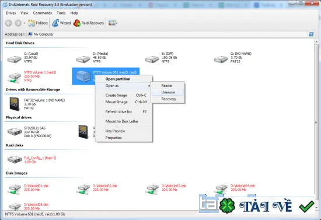Click the vertical scrollbar up arrow
The image size is (321, 220).
click(316, 42)
